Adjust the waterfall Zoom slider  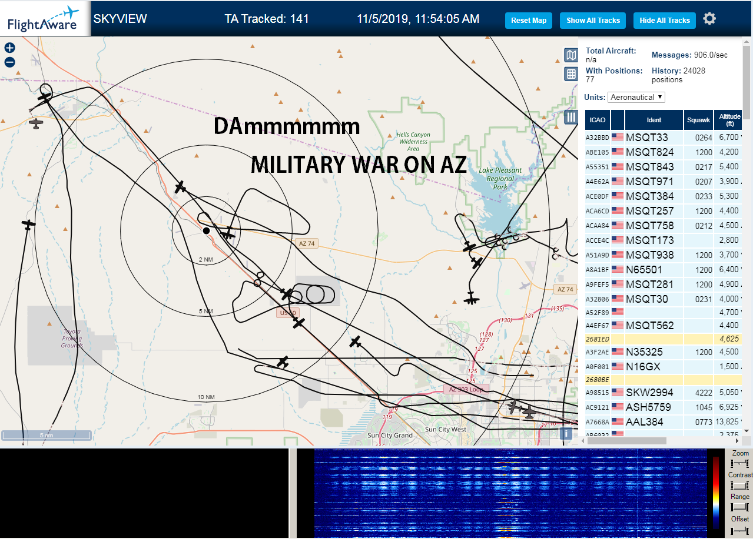pyautogui.click(x=739, y=464)
